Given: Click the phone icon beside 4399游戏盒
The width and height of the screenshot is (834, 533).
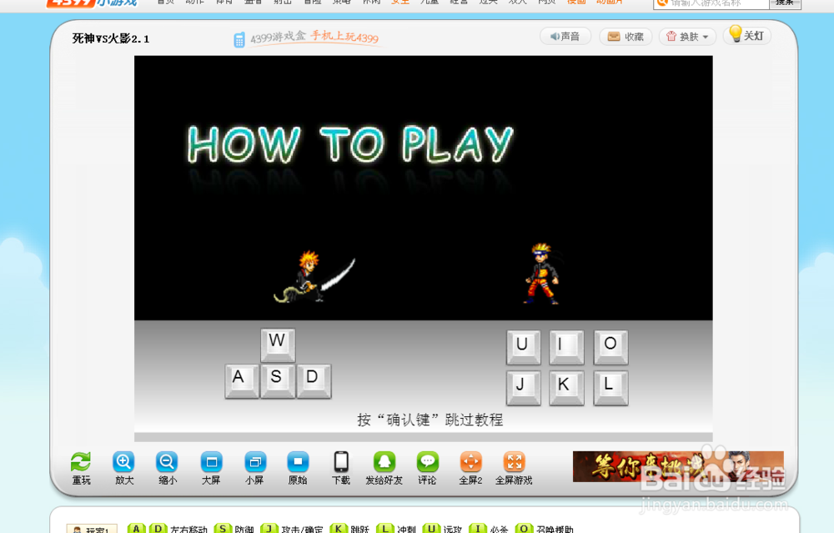Looking at the screenshot, I should coord(239,39).
